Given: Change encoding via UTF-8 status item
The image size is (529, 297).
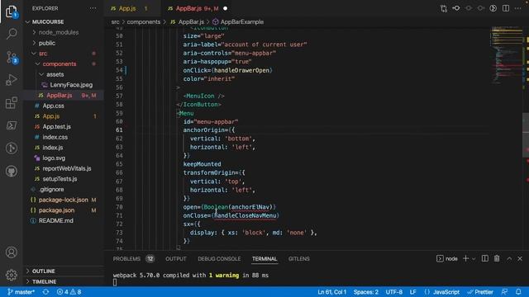Looking at the screenshot, I should click(x=393, y=291).
